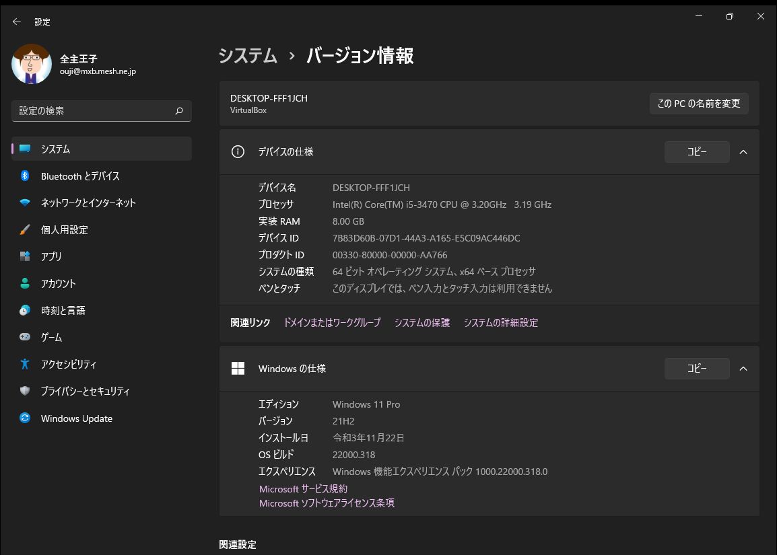
Task: Click the Windows logo beside Windows の仕様
Action: click(238, 369)
